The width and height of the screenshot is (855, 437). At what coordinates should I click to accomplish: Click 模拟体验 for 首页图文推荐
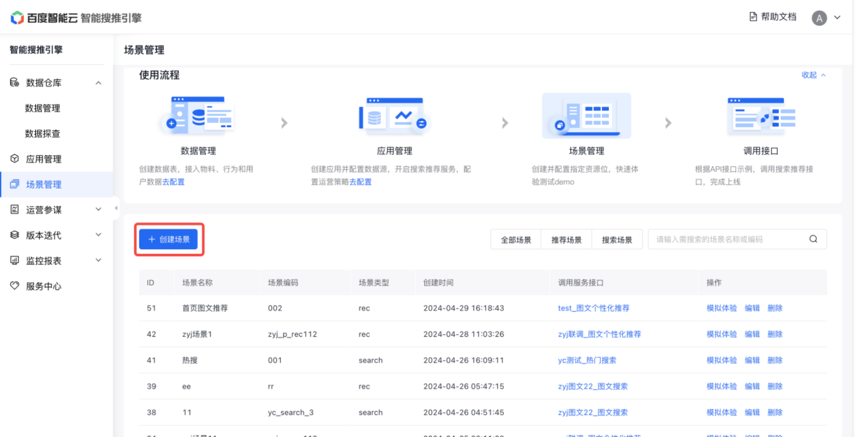[x=721, y=308]
